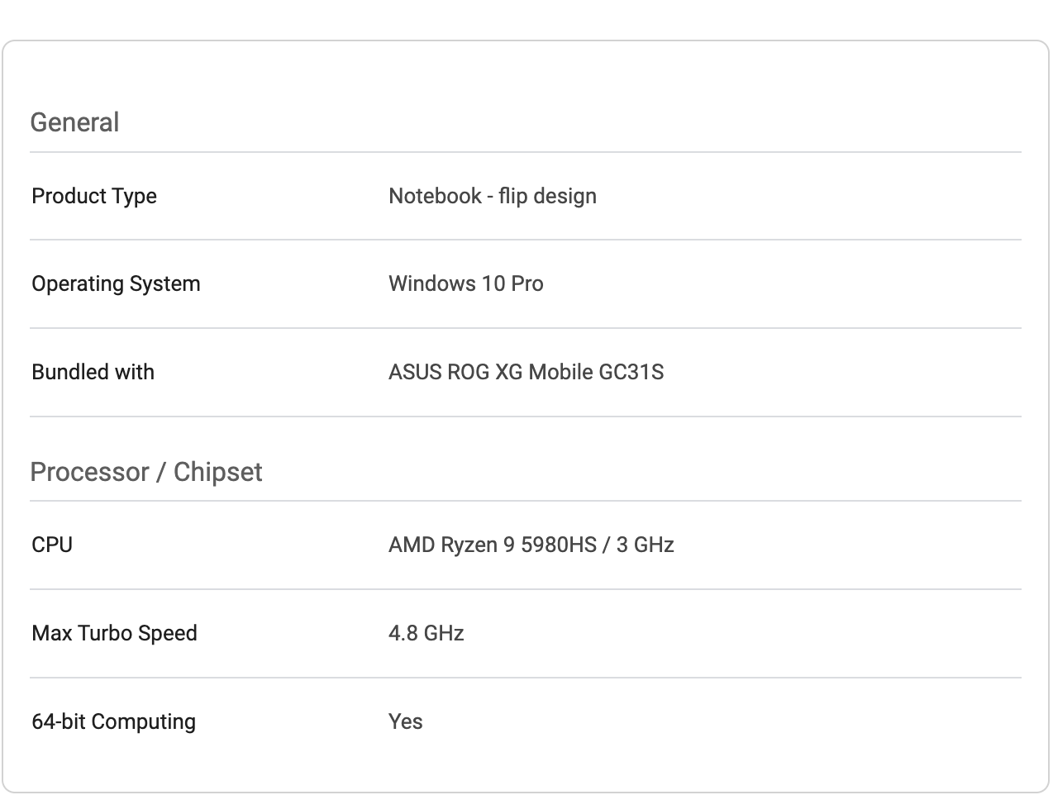The height and width of the screenshot is (795, 1053).
Task: Click the ASUS ROG XG Mobile value
Action: coord(526,372)
